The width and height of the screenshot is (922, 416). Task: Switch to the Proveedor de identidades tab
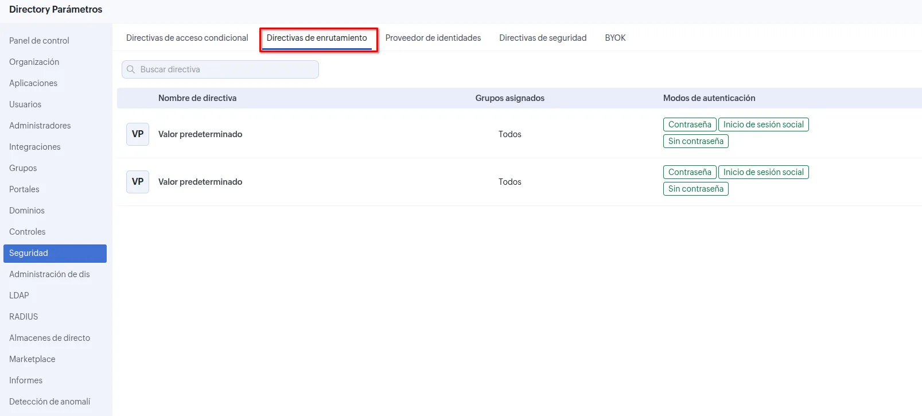tap(433, 38)
